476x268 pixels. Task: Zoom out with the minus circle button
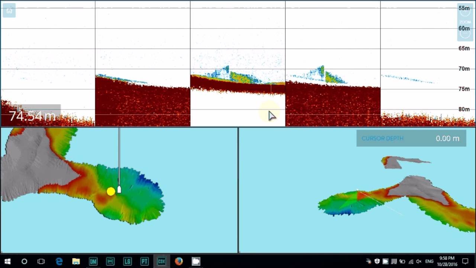click(x=465, y=33)
